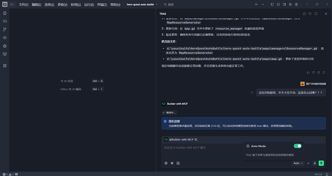
Task: Dislike the AI response with thumbs down
Action: [x=313, y=73]
